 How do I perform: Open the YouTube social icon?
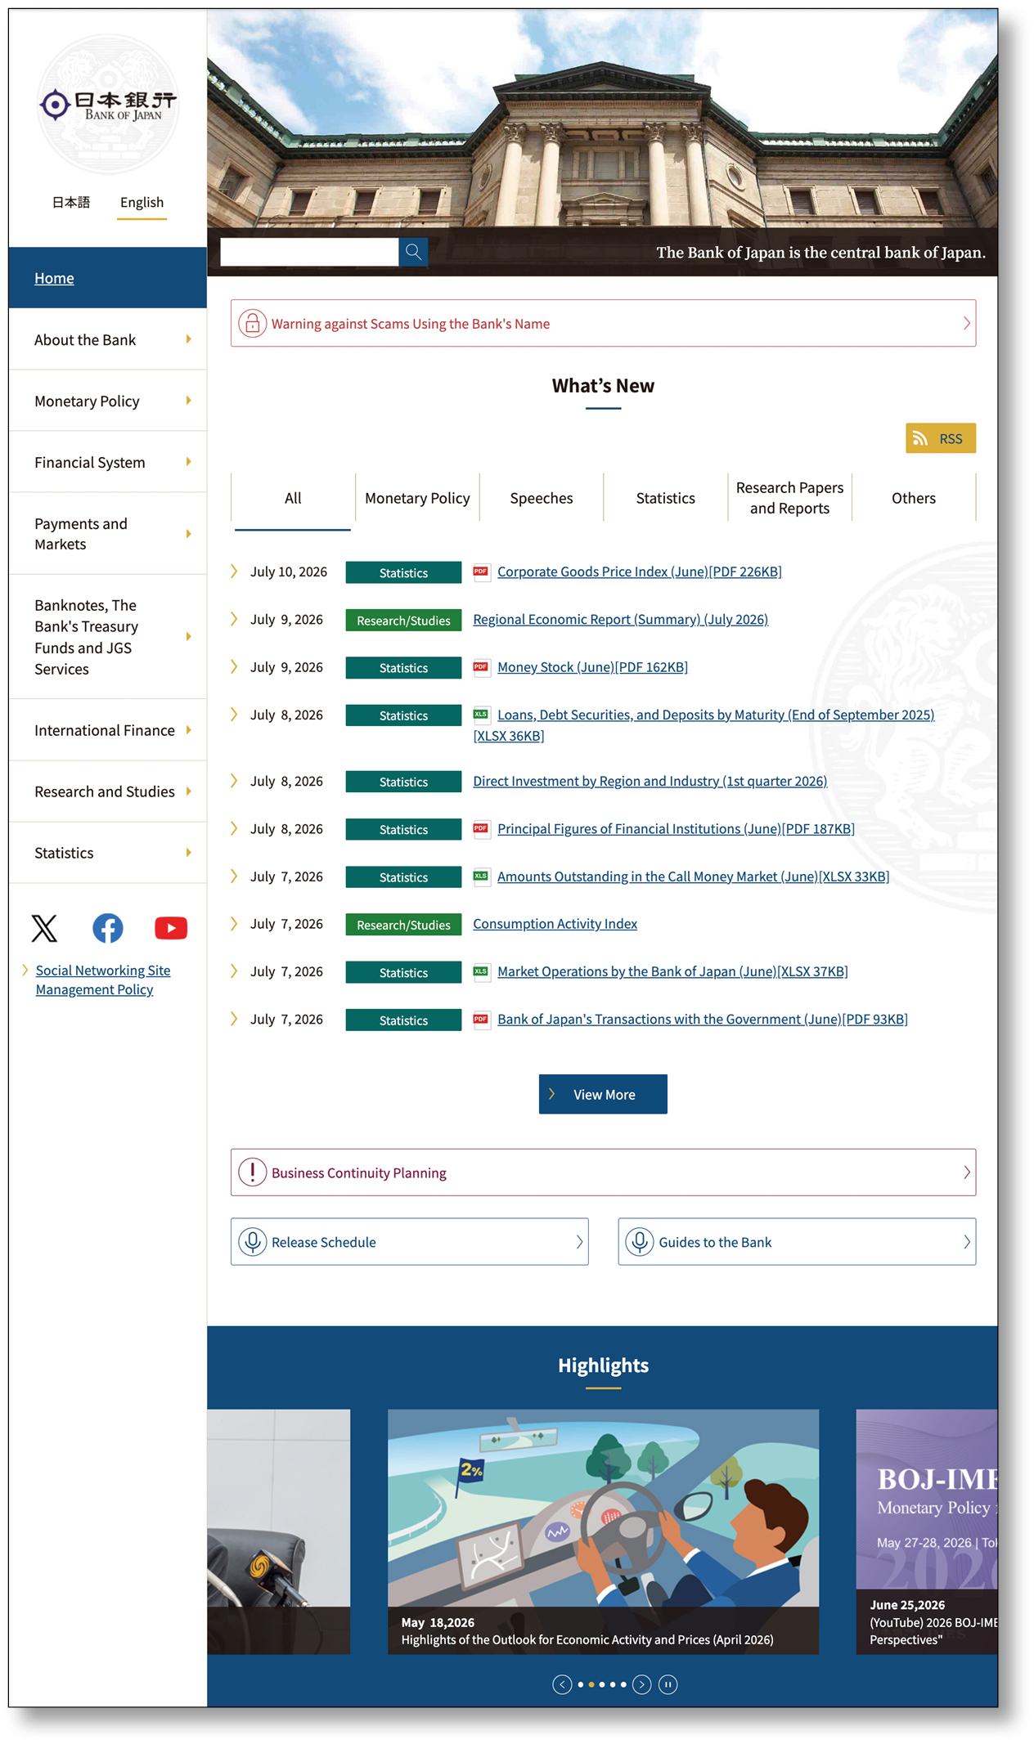pos(171,928)
